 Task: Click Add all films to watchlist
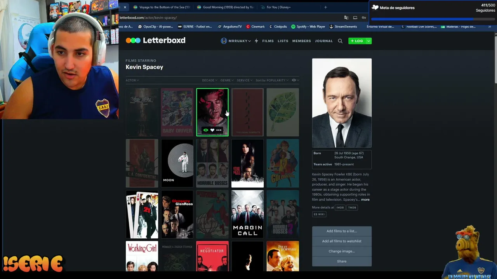tap(342, 241)
